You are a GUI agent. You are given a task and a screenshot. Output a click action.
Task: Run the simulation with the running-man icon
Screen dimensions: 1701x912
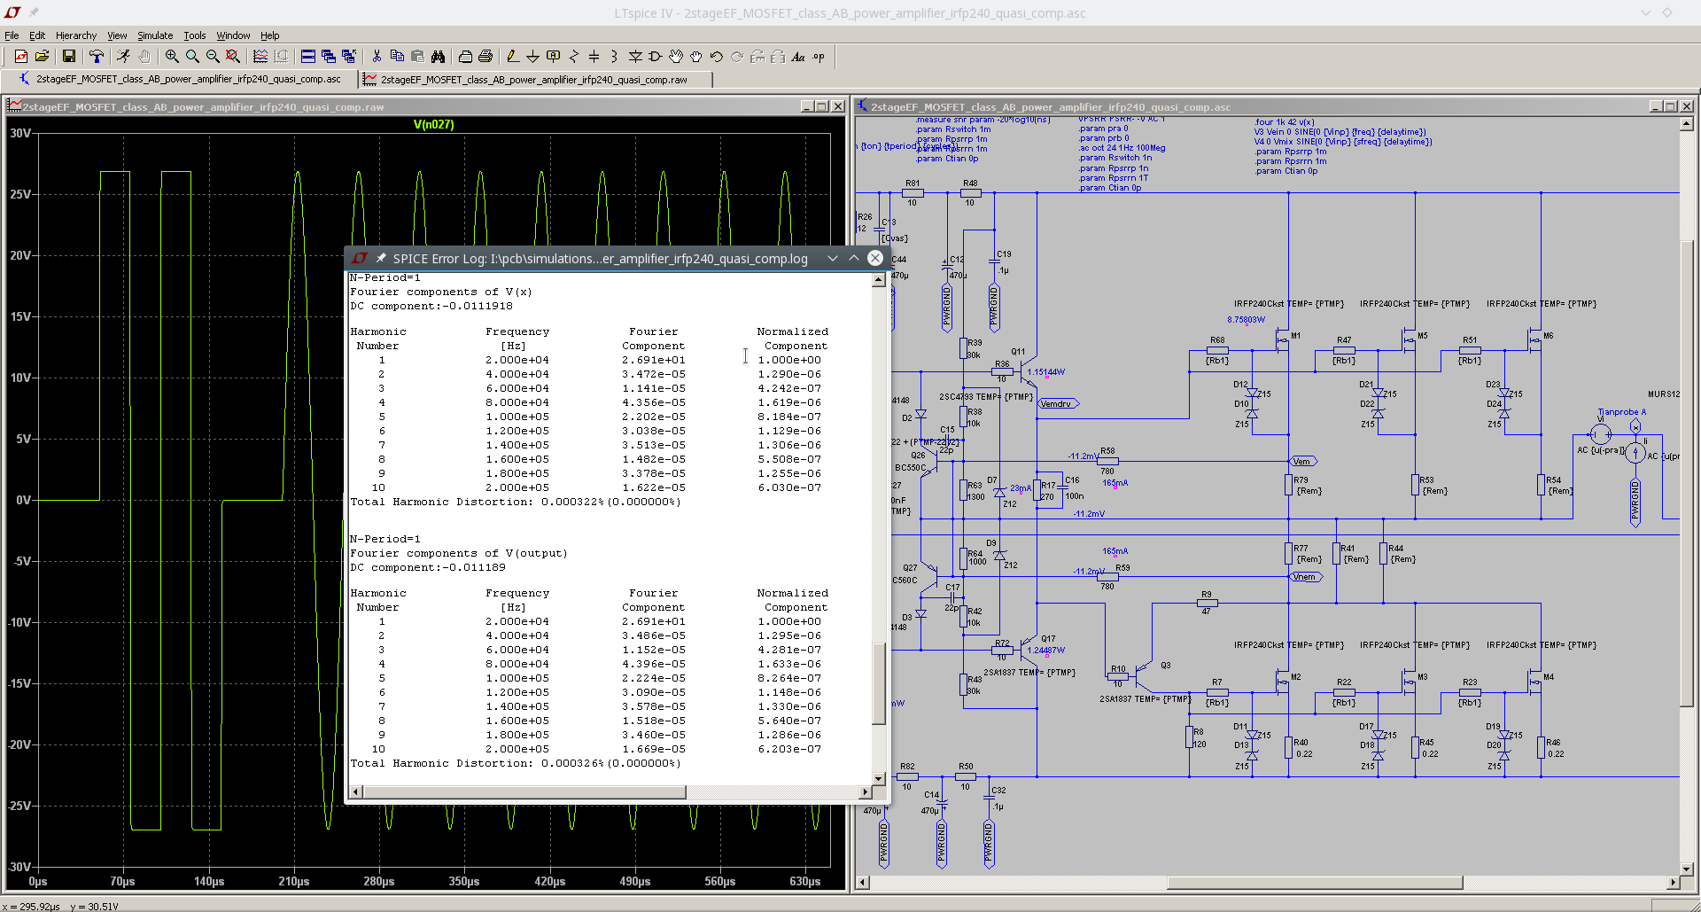[124, 57]
